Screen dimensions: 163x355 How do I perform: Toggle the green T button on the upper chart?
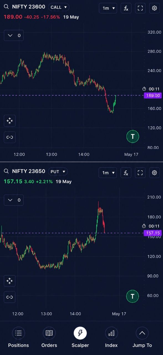point(133,136)
